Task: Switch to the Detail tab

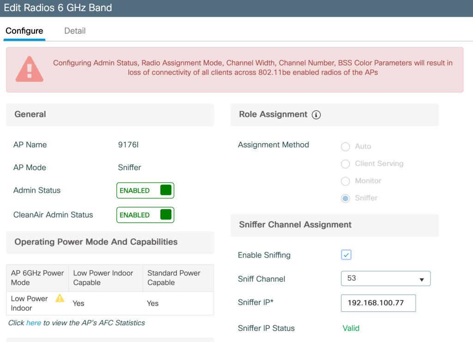Action: click(75, 31)
